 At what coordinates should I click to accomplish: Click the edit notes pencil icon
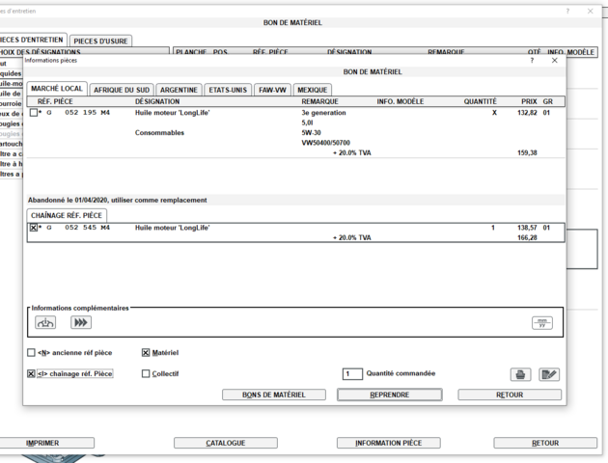pos(549,374)
